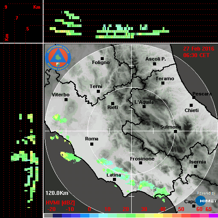Click the Chieti label text
Screen dimensions: 218x218
point(191,110)
